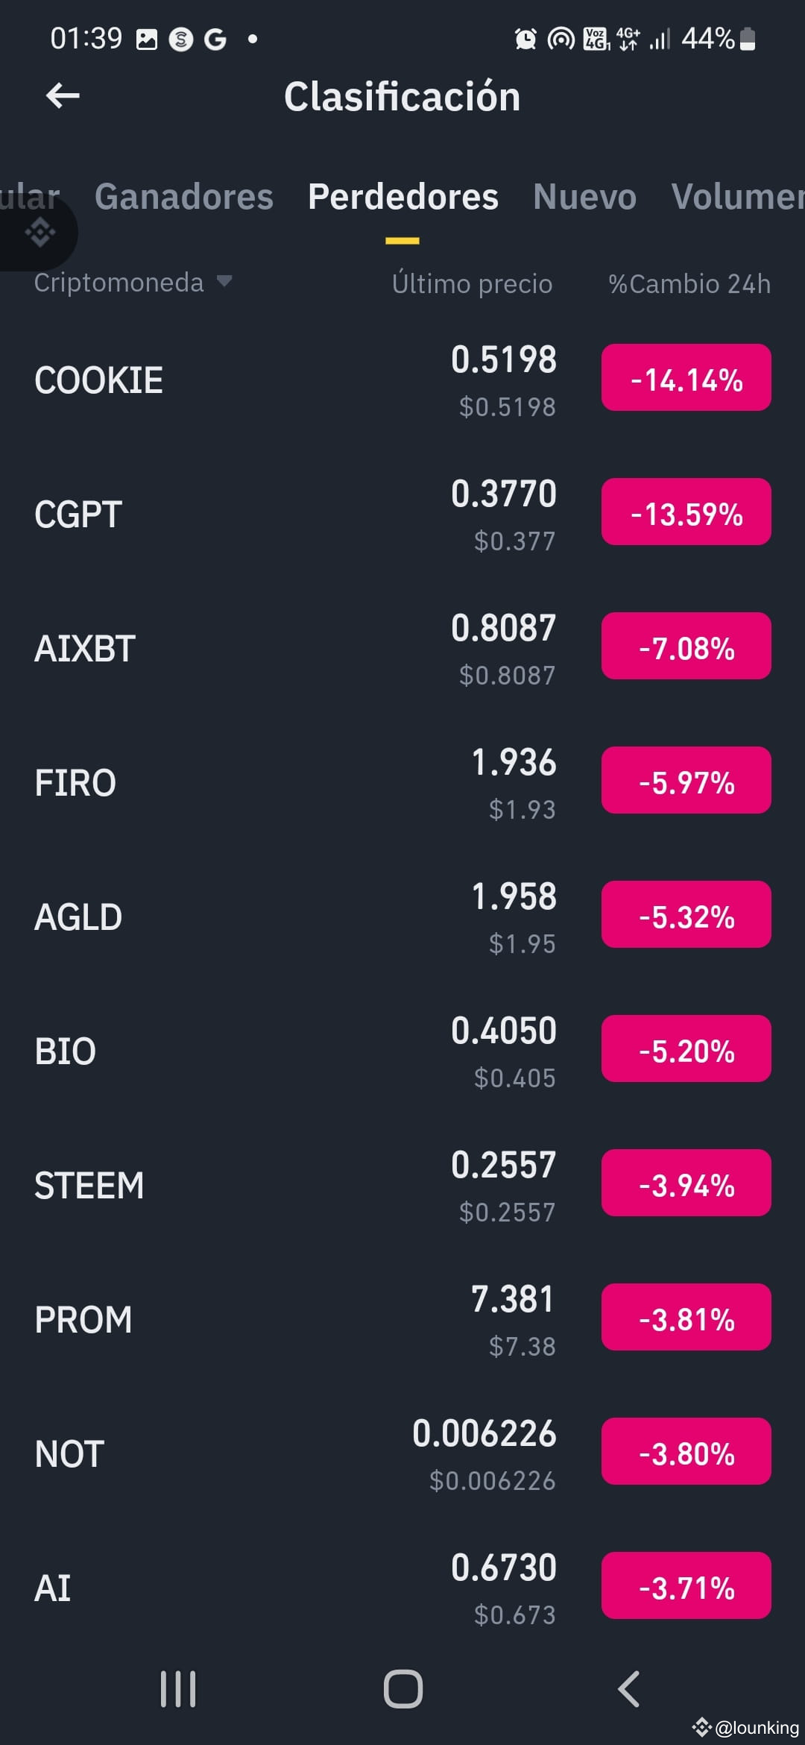805x1745 pixels.
Task: Tap the Android recent apps icon
Action: pos(178,1689)
